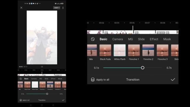Screen dimensions: 190x107
Task: Switch to Camera tab in the enlarged panel
Action: [x=118, y=39]
